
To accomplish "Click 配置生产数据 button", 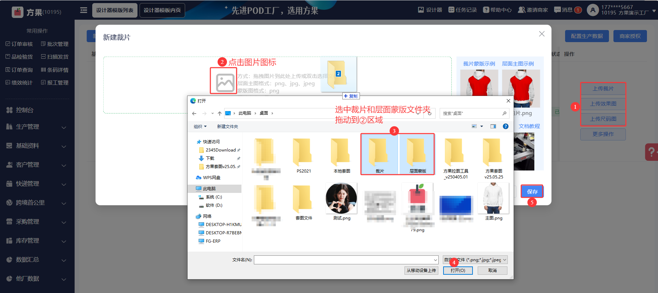I will coord(587,36).
